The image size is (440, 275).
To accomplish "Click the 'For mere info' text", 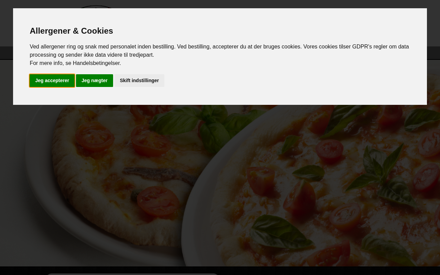I will [46, 63].
